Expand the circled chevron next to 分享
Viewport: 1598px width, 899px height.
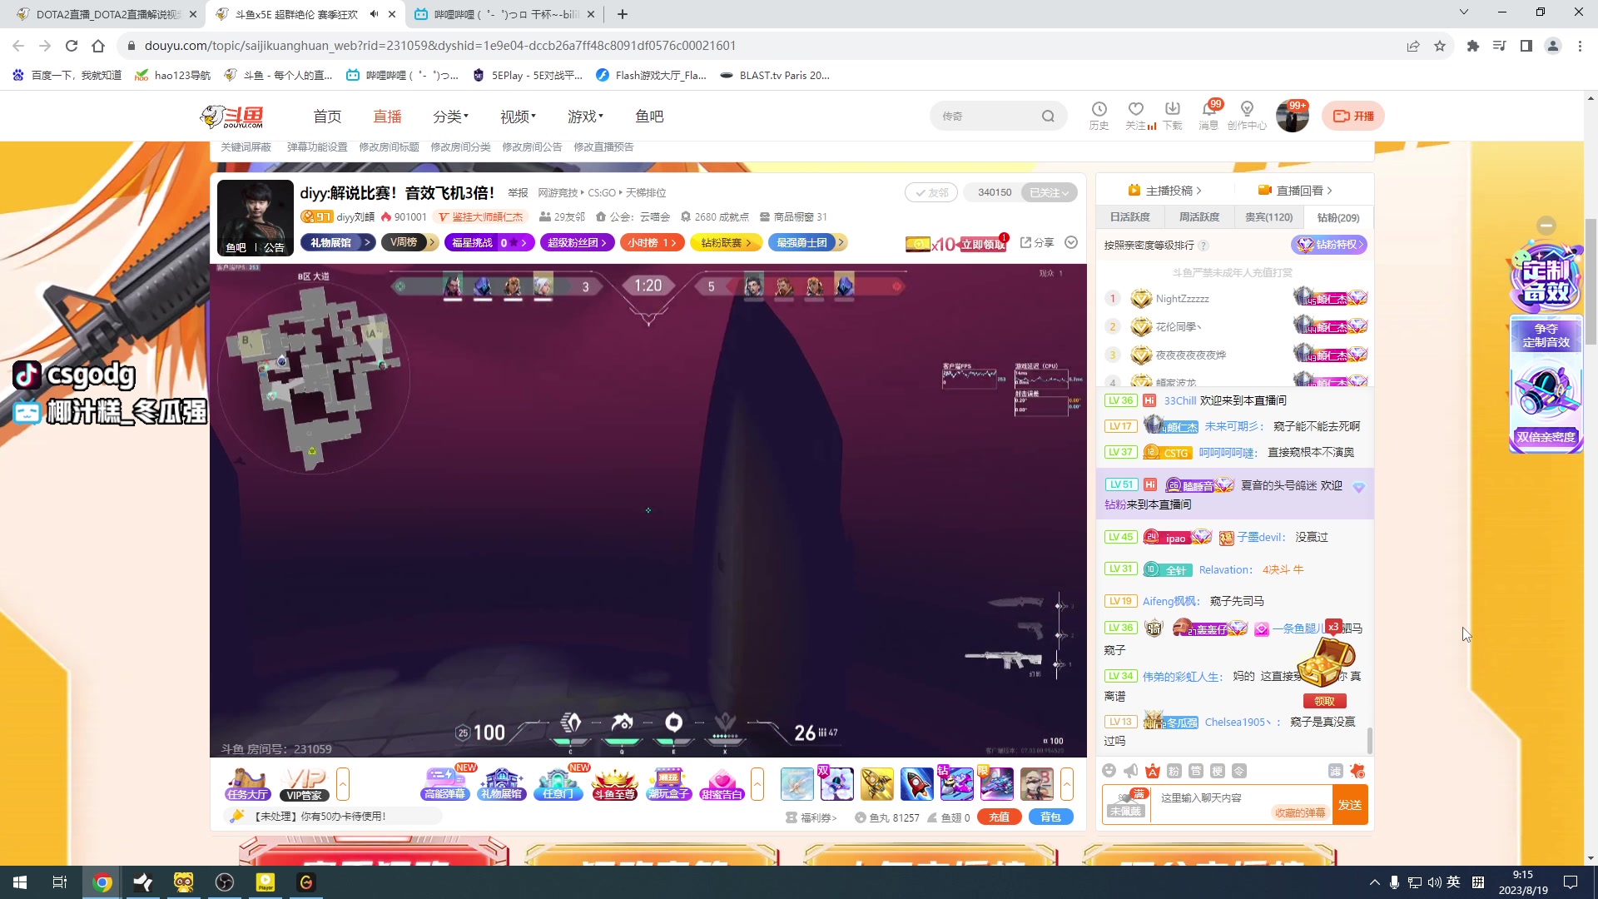pyautogui.click(x=1071, y=242)
